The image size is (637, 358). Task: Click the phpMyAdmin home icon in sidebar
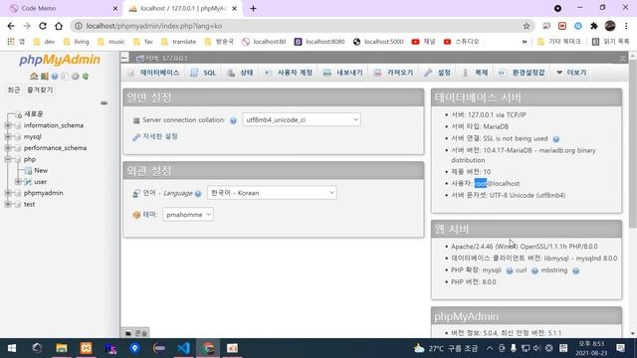click(34, 76)
